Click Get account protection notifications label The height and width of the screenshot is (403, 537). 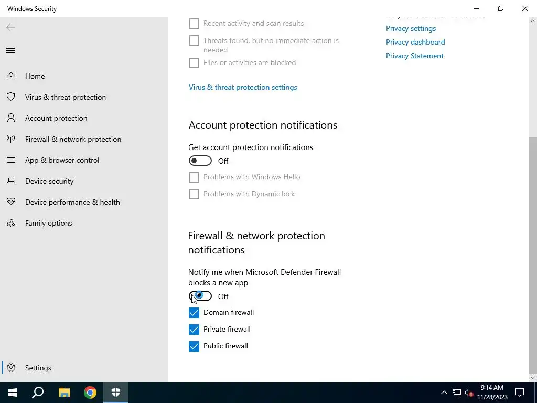tap(251, 147)
